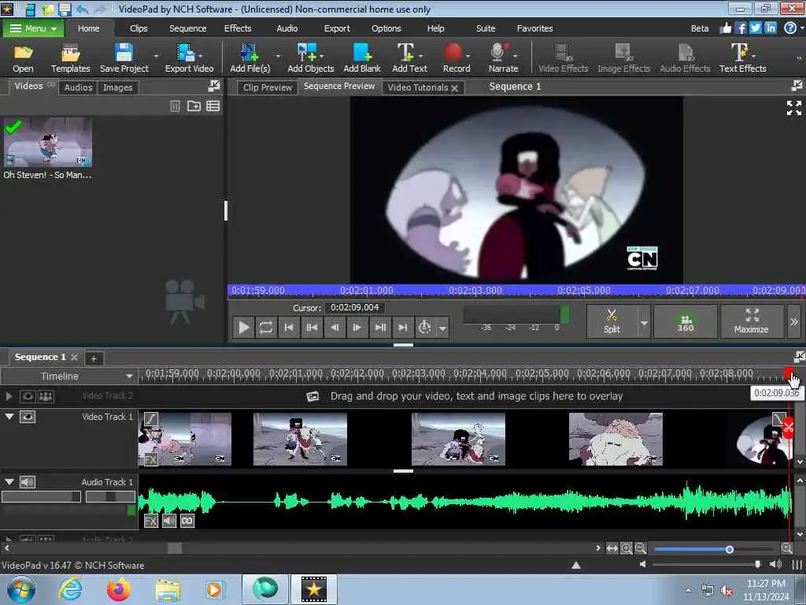
Task: Click the timeline zoom out magnifier
Action: [641, 548]
